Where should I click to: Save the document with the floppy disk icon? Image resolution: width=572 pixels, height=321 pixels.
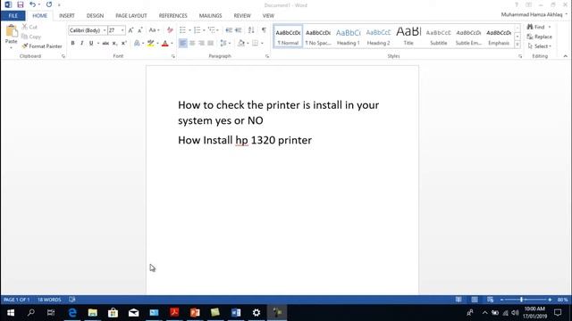(20, 4)
